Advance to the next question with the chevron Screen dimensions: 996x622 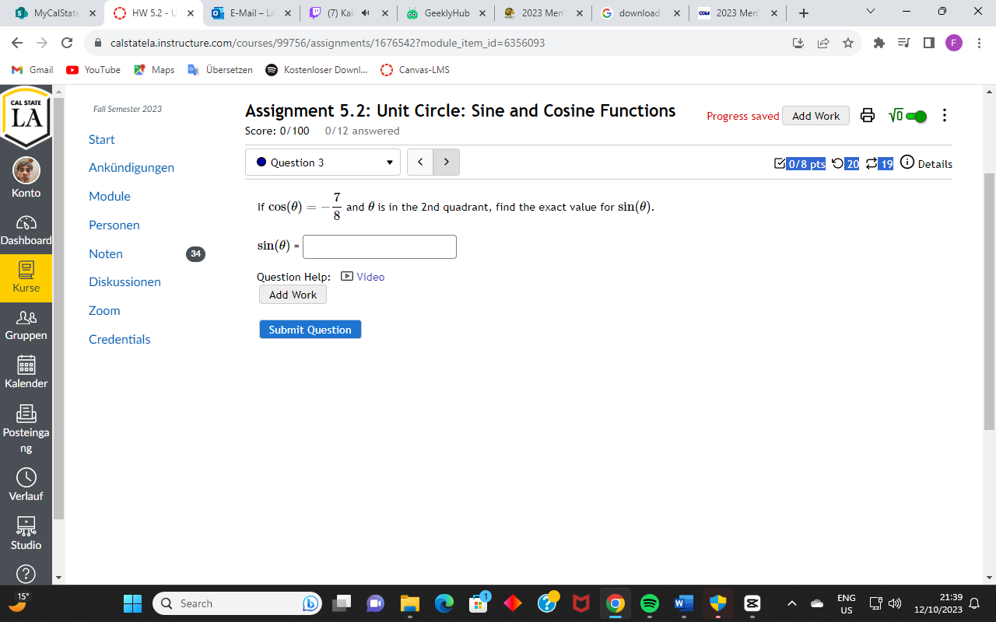click(446, 162)
